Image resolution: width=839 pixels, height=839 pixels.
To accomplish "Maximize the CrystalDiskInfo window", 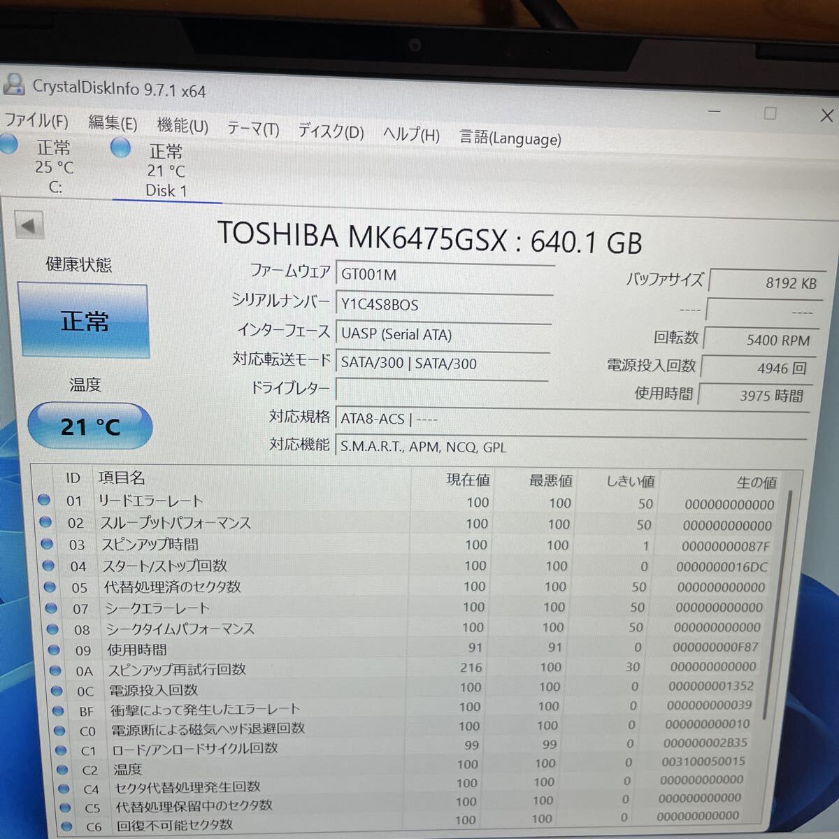I will click(770, 113).
